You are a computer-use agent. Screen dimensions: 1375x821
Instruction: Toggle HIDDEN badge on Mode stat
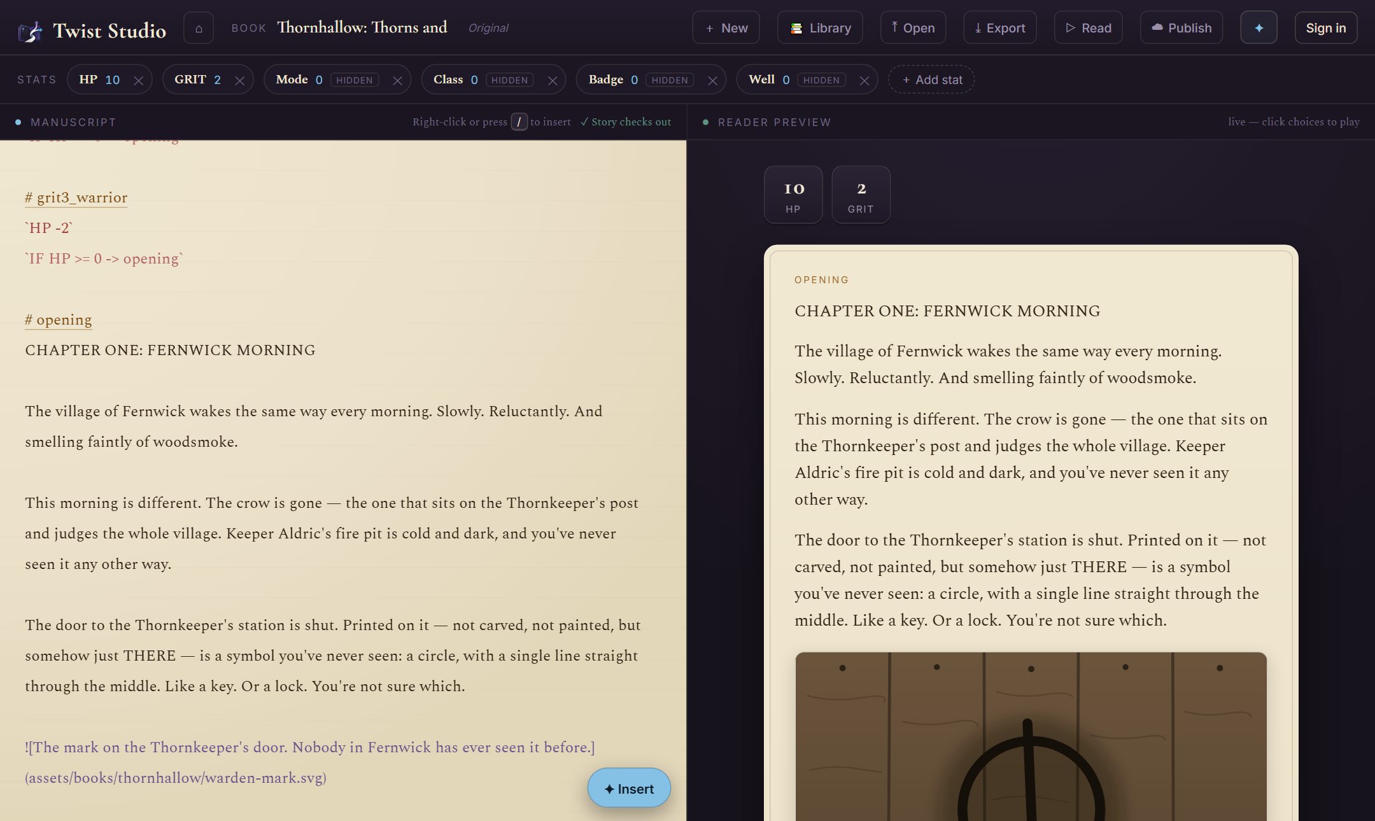(x=355, y=80)
